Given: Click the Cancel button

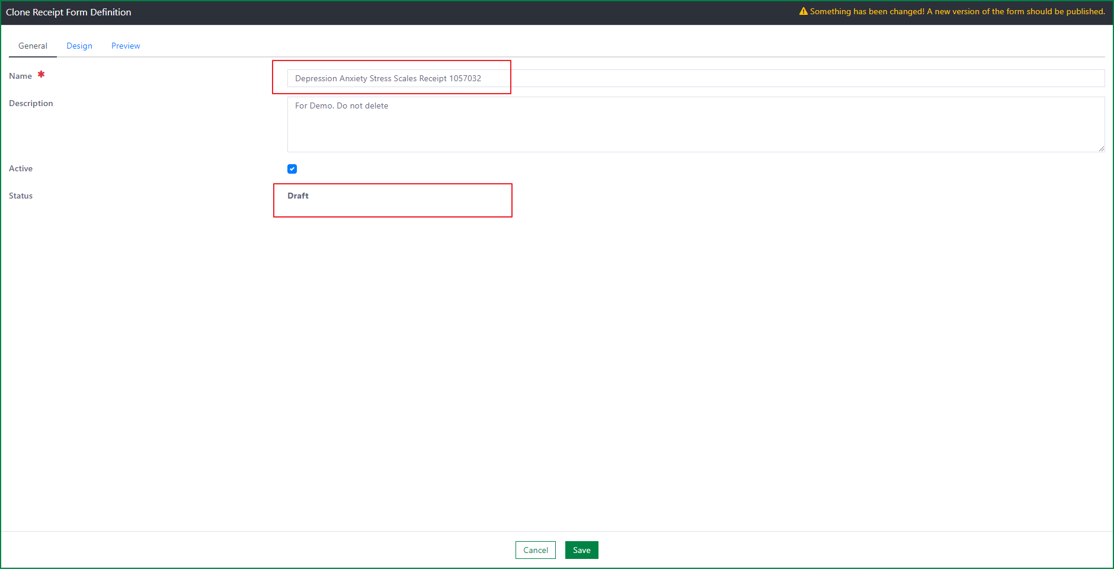Looking at the screenshot, I should (536, 550).
